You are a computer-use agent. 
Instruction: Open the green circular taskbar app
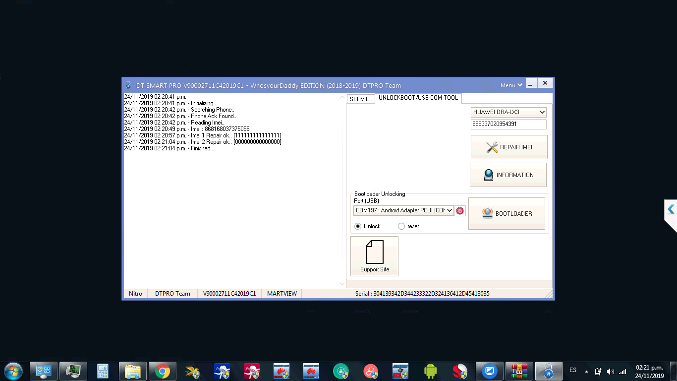[341, 371]
